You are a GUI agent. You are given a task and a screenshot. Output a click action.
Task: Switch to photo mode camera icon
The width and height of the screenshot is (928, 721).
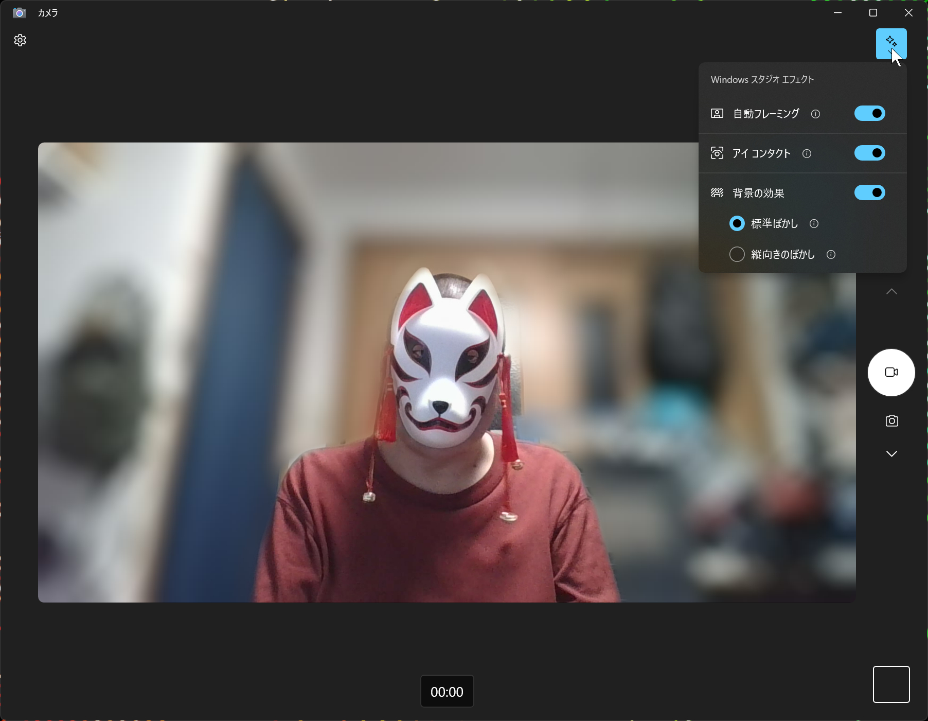coord(891,420)
